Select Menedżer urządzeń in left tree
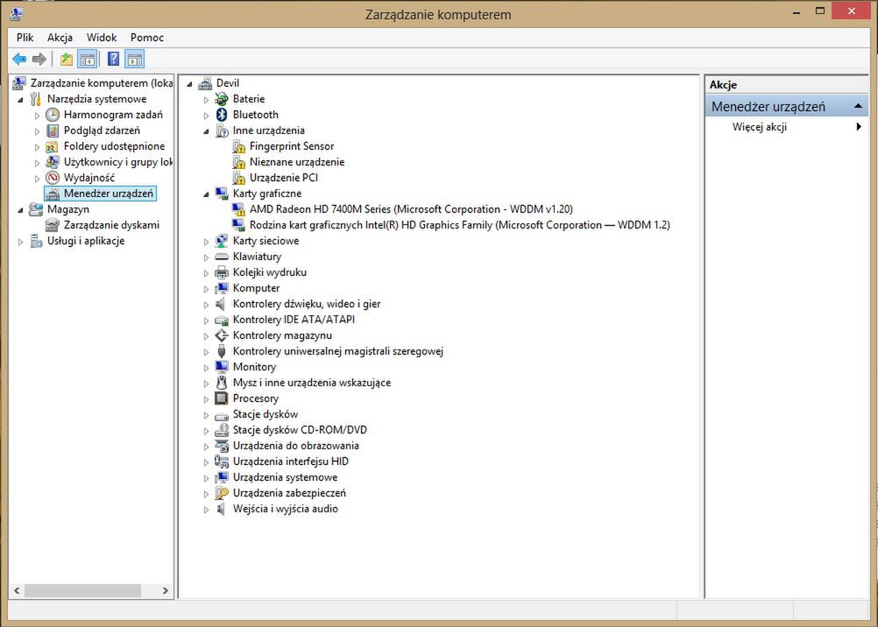The height and width of the screenshot is (627, 878). point(108,194)
